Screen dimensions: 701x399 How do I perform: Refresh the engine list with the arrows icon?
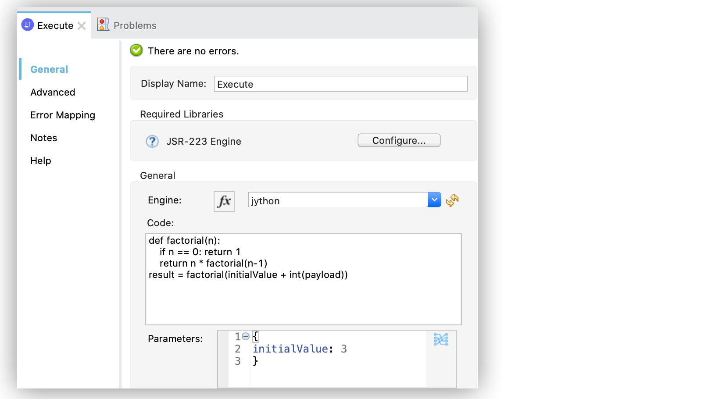coord(452,200)
